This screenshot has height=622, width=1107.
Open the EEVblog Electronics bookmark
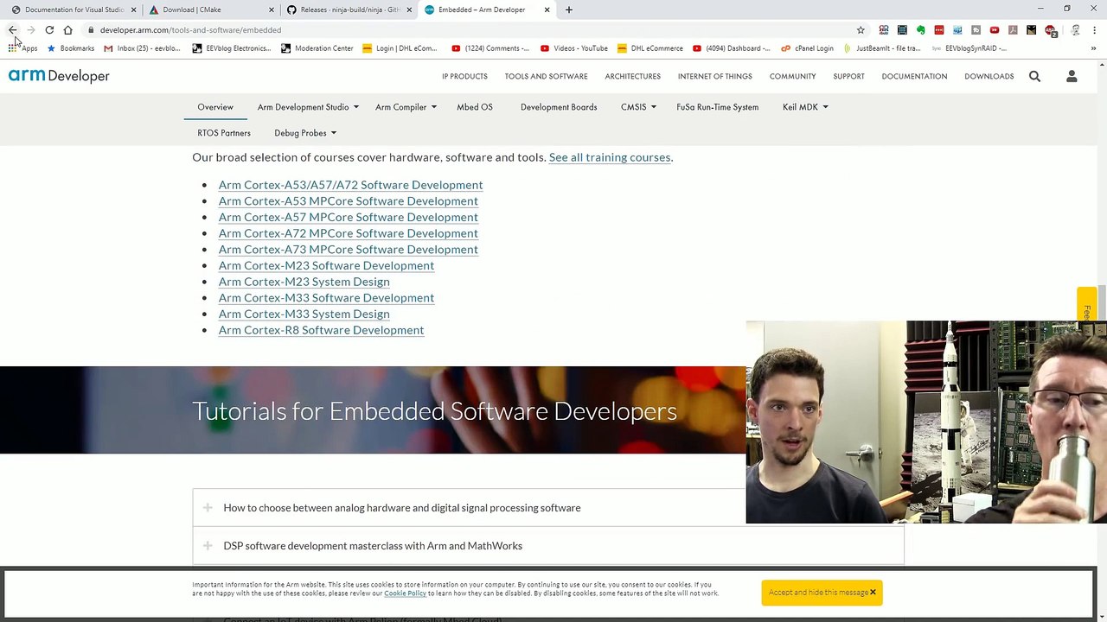click(x=232, y=48)
